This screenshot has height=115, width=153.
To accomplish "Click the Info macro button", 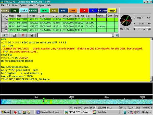I will pyautogui.click(x=44, y=10).
